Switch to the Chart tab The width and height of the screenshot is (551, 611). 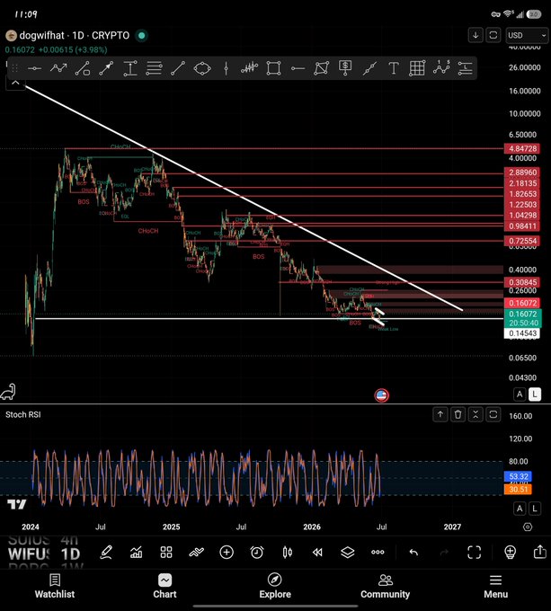click(x=164, y=586)
